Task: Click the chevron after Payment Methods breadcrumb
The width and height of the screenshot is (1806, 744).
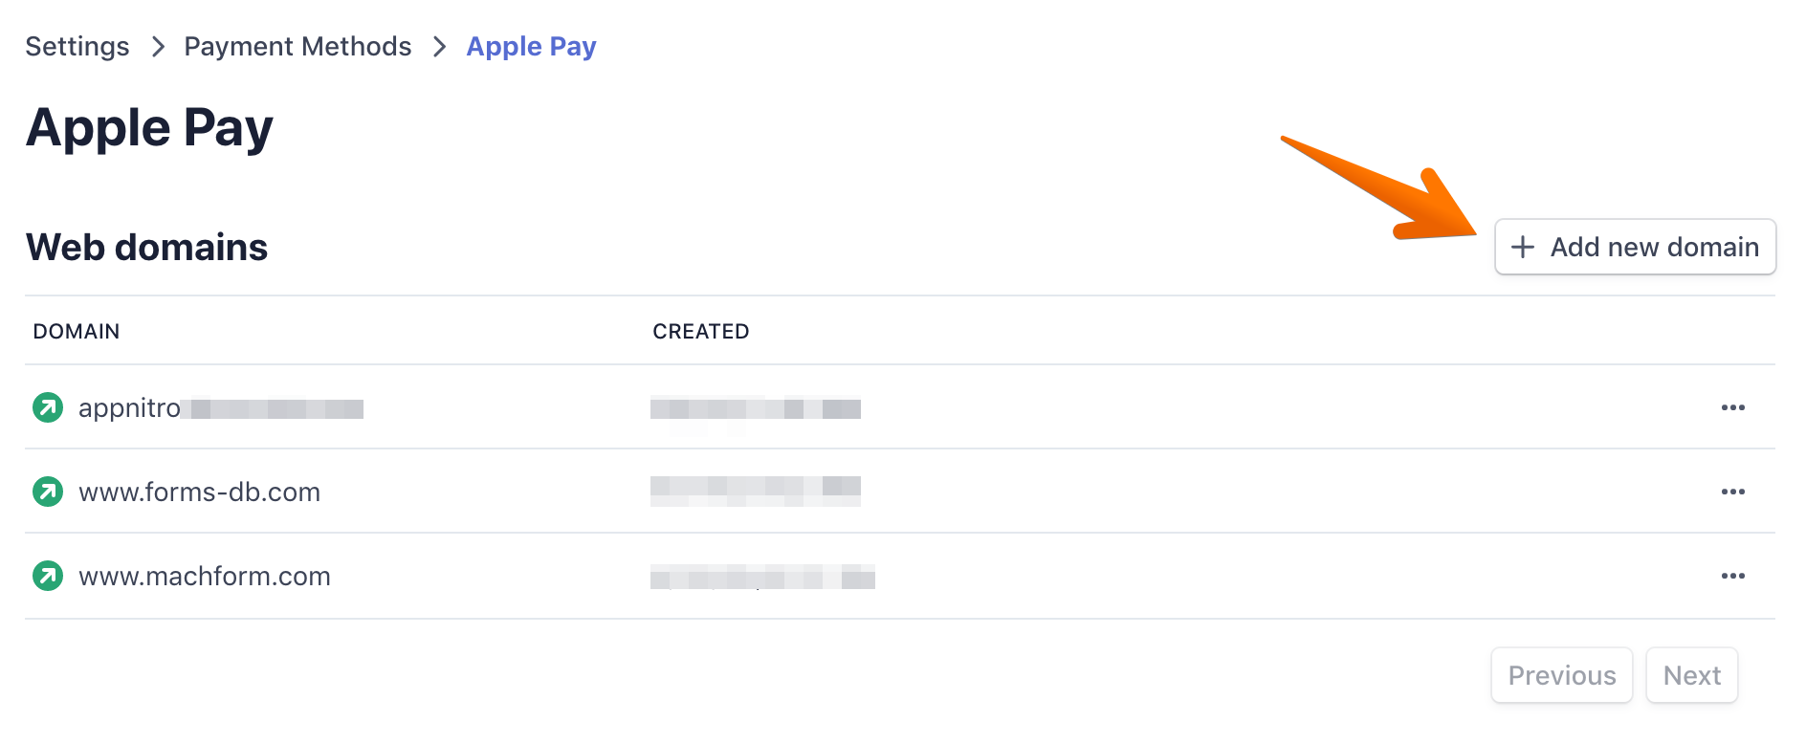Action: coord(439,46)
